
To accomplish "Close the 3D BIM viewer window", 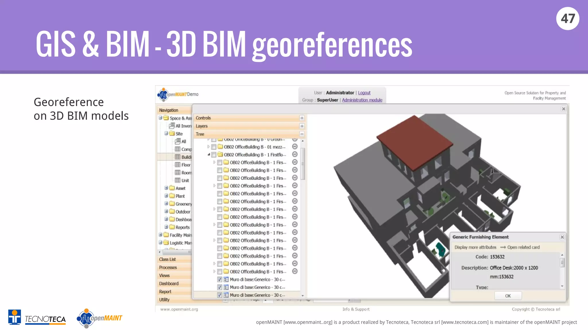I will (564, 109).
